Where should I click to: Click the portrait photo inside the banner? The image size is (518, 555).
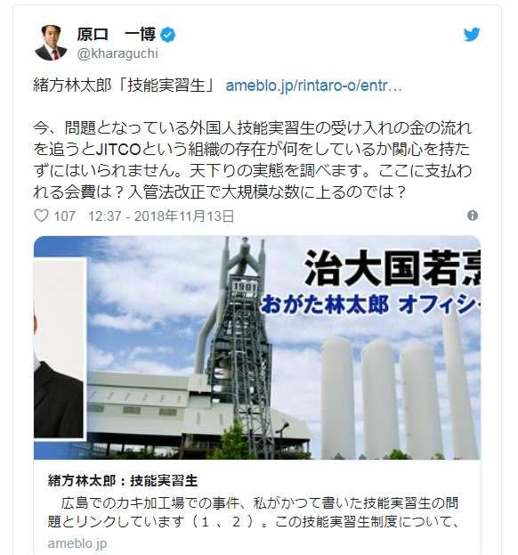click(61, 348)
